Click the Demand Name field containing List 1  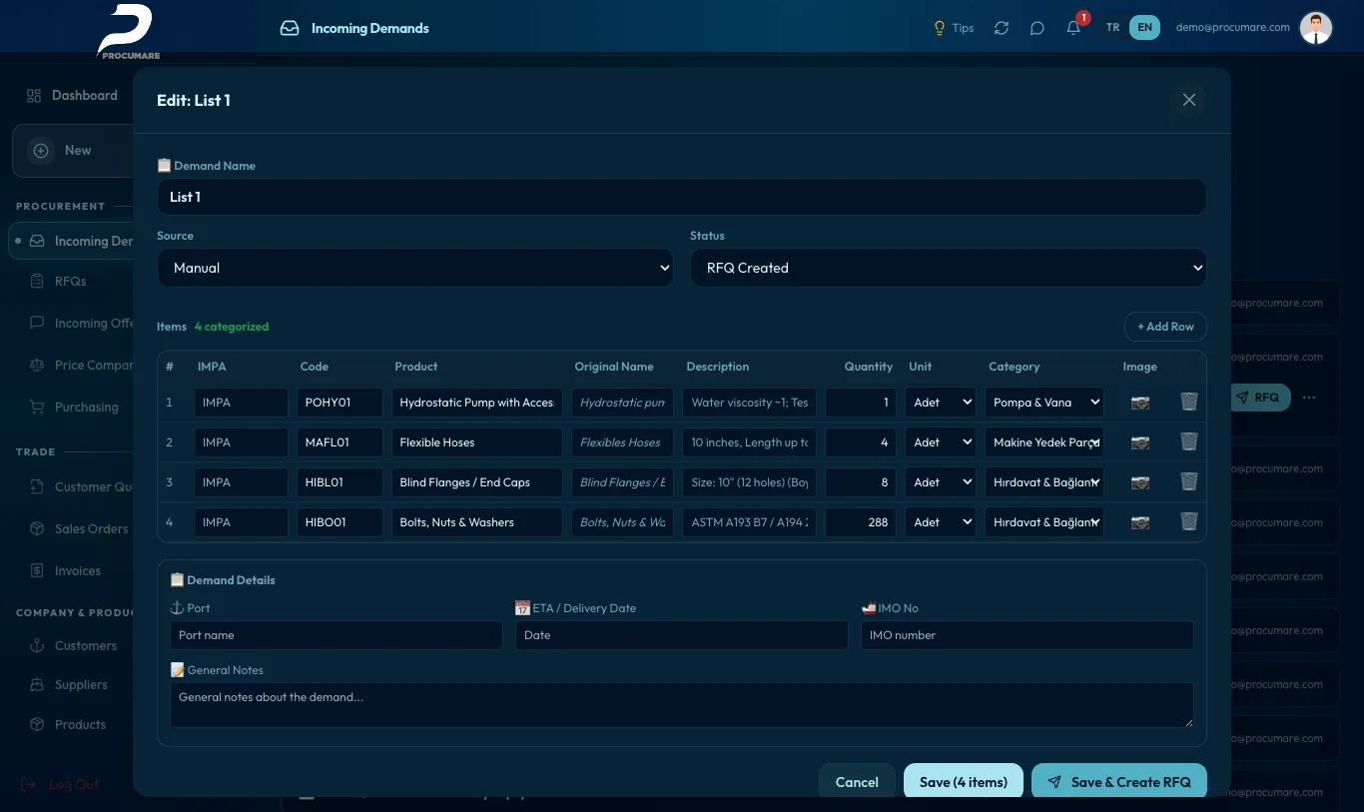pos(681,197)
